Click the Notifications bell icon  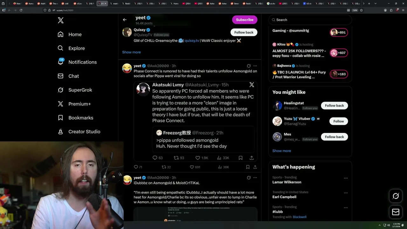click(60, 62)
